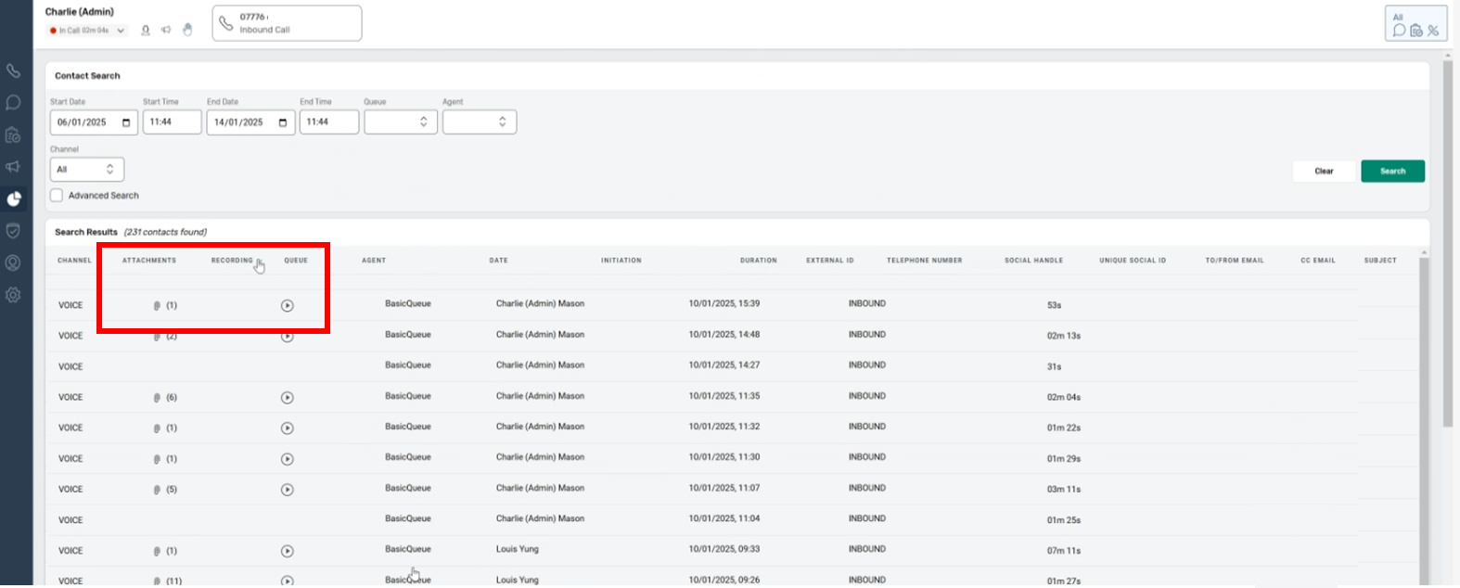Open attachments for the 10/01/2025 11:35 call
The image size is (1460, 588).
tap(165, 397)
